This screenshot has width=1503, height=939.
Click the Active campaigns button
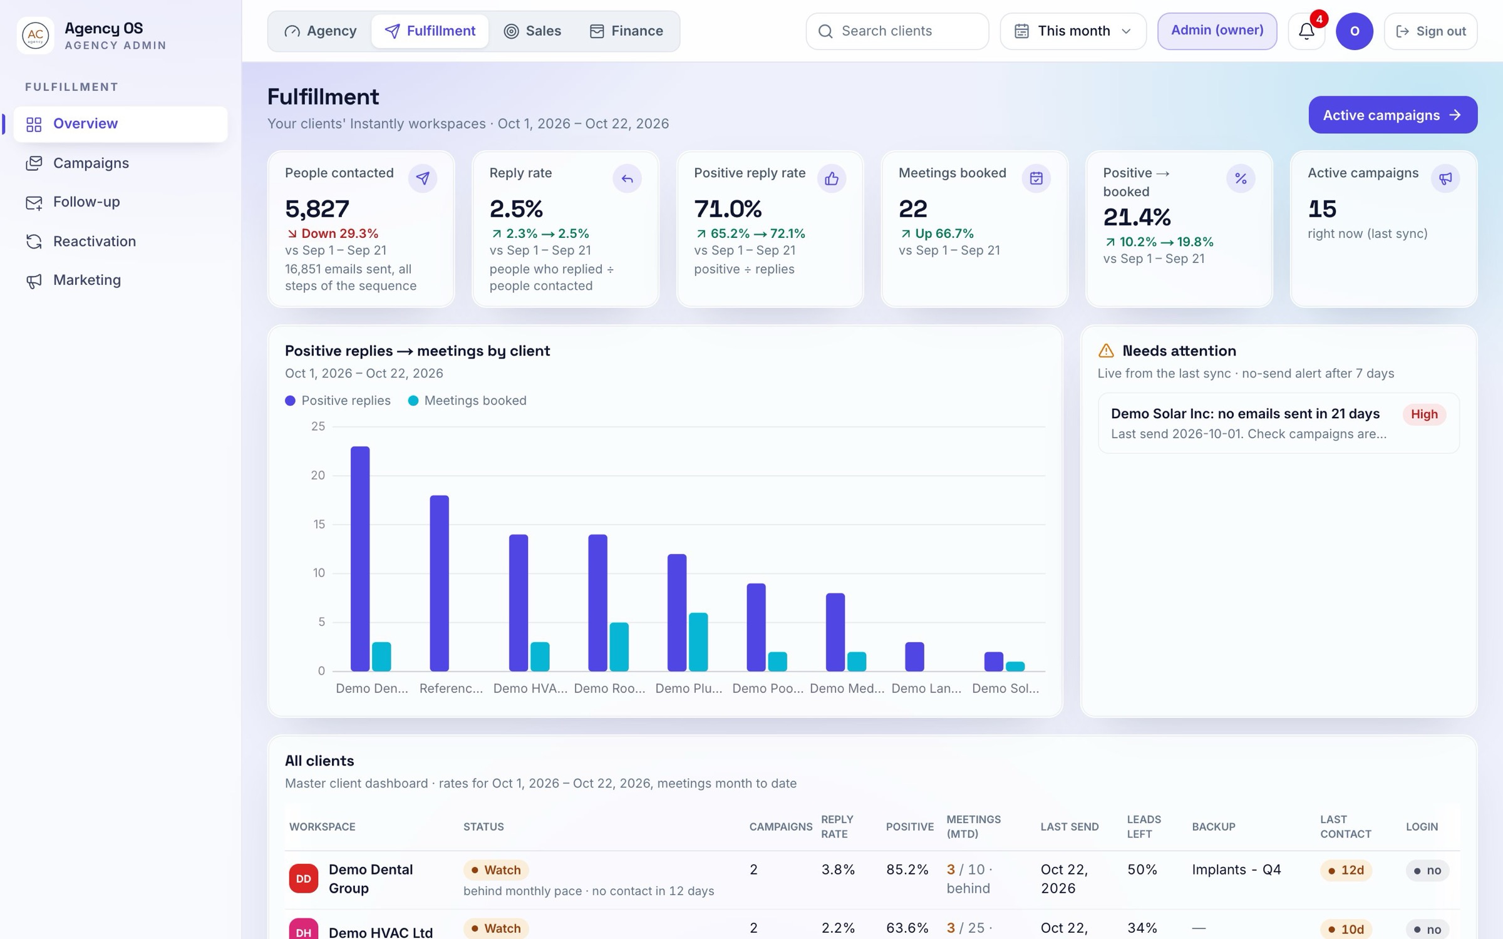[1393, 115]
